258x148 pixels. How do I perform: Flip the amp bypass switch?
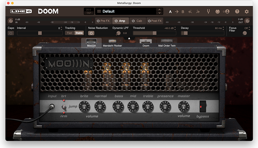point(203,106)
